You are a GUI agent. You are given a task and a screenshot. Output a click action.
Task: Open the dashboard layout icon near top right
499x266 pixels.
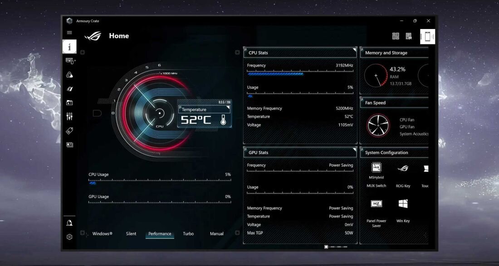point(395,36)
